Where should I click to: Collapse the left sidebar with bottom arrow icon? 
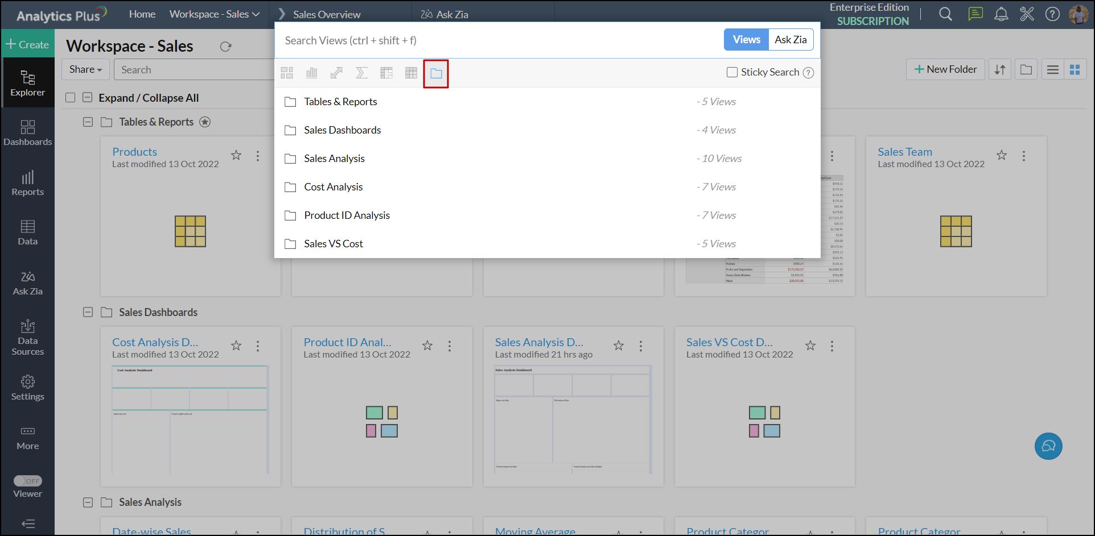click(x=28, y=523)
